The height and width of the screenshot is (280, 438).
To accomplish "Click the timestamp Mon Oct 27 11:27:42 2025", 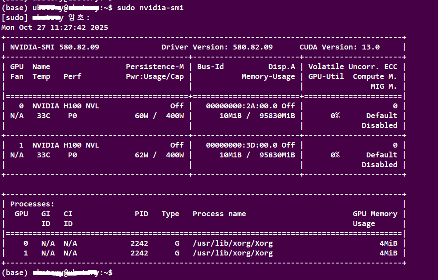I will coord(54,28).
